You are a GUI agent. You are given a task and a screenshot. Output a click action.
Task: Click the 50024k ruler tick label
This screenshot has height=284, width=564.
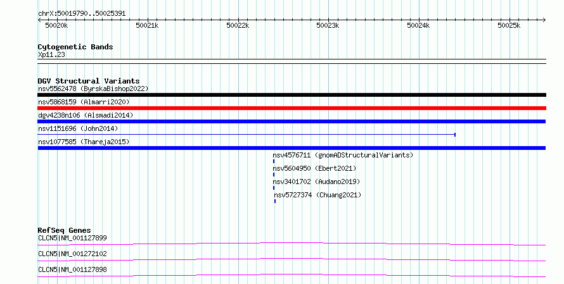(x=418, y=25)
